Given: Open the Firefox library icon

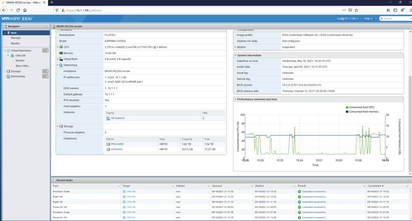Looking at the screenshot, I should [x=389, y=10].
